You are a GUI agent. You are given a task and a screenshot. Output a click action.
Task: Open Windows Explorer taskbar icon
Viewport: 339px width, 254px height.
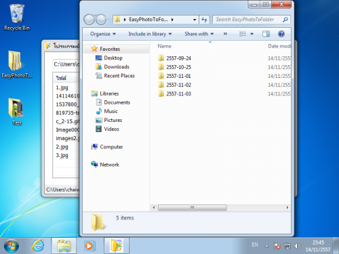point(64,246)
